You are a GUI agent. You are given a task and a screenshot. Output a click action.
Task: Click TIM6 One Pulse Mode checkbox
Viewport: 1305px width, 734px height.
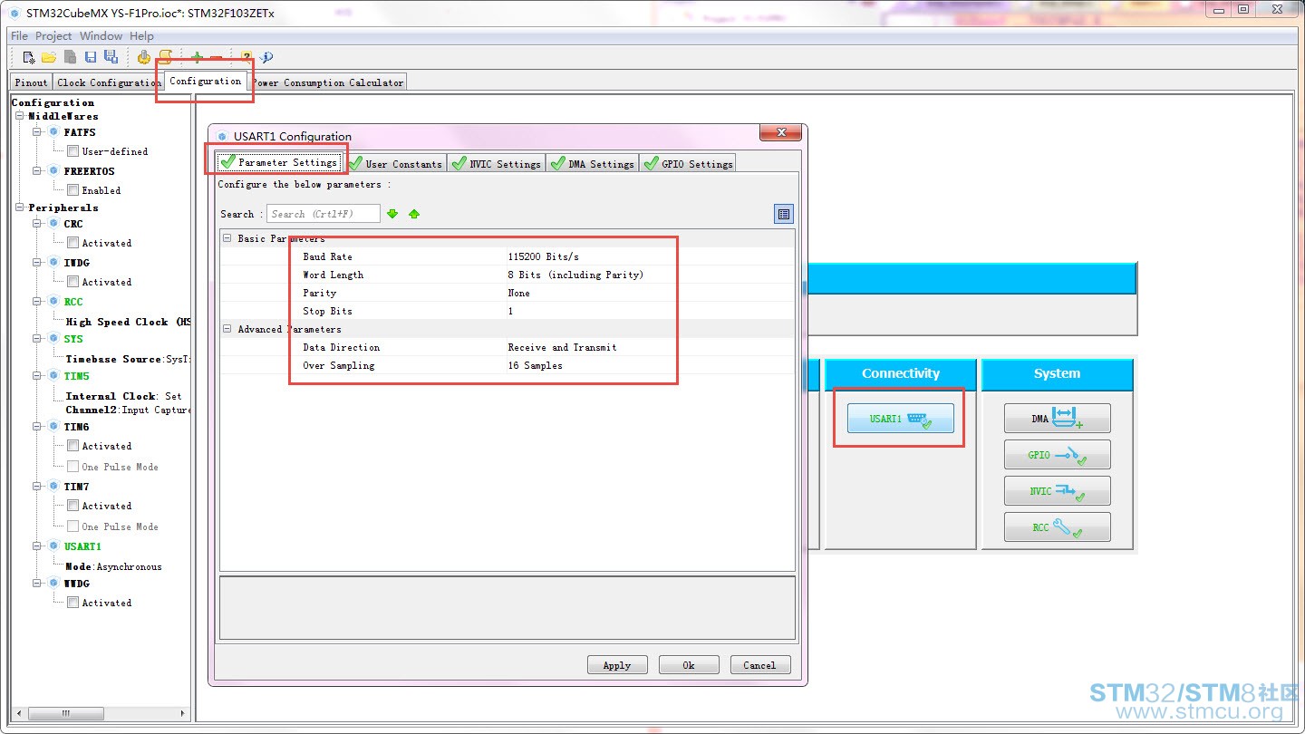[x=72, y=467]
